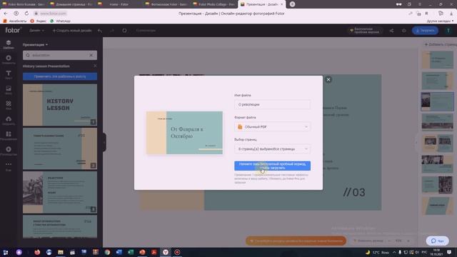Expand the Presentation category dropdown in the left panel
The height and width of the screenshot is (257, 457).
(35, 44)
